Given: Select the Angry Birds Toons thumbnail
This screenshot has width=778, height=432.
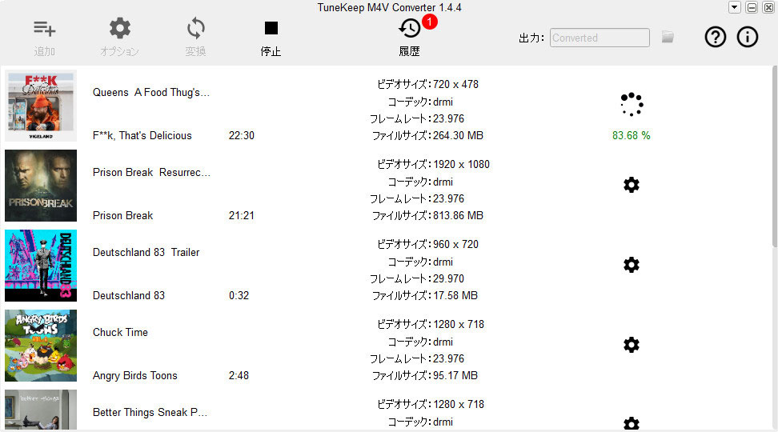Looking at the screenshot, I should pos(41,346).
